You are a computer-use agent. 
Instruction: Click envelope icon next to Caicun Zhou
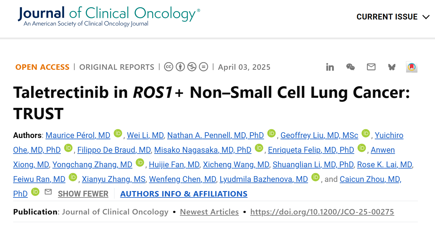(x=48, y=192)
